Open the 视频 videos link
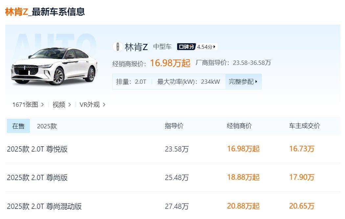Screen dimensions: 345x219 point(62,105)
